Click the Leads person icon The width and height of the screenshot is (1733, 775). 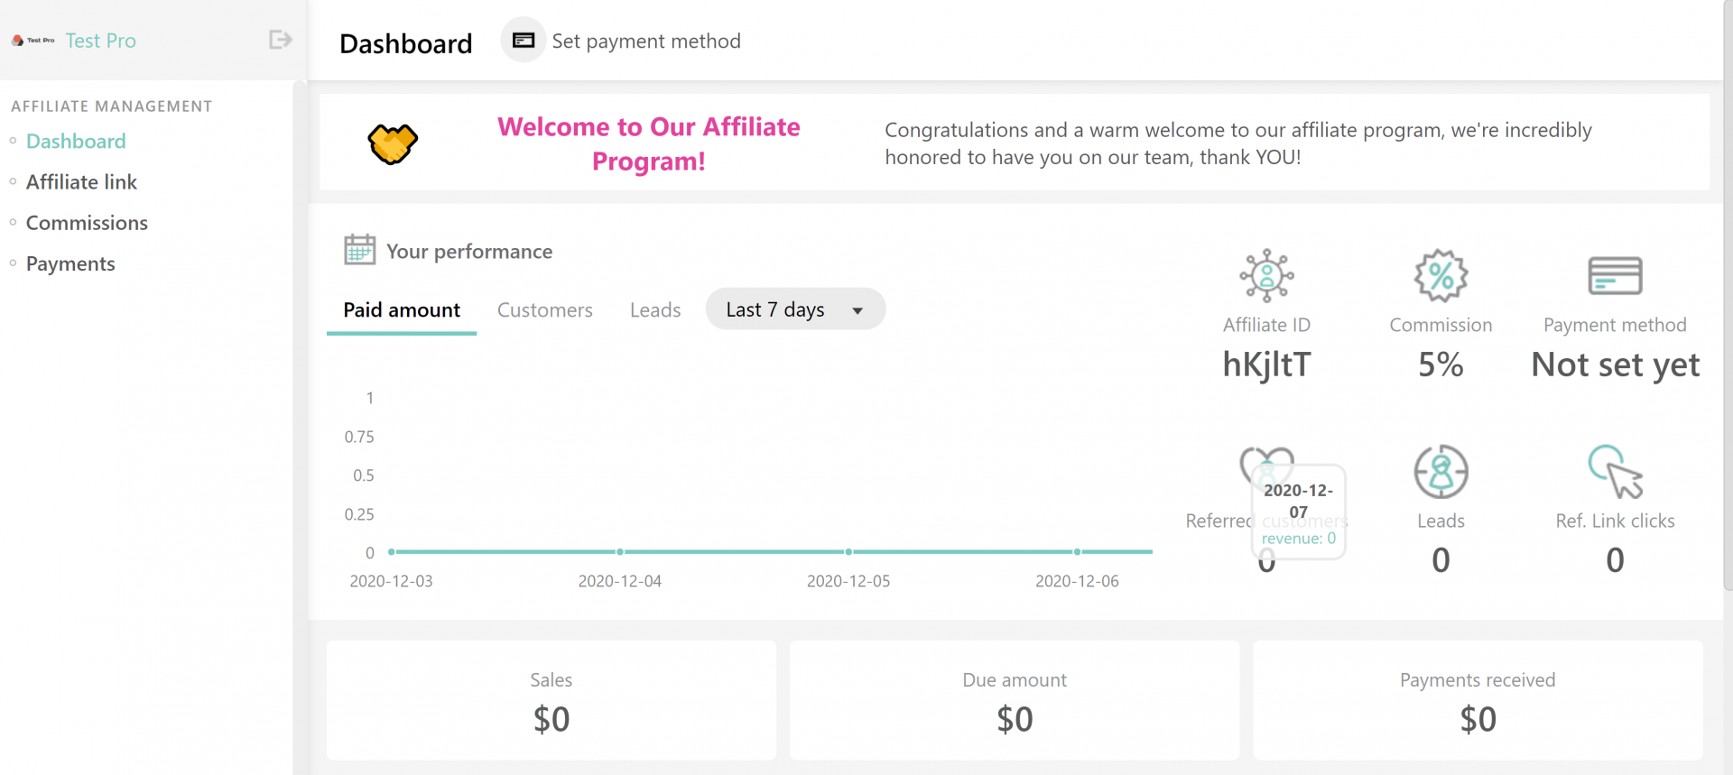point(1441,471)
